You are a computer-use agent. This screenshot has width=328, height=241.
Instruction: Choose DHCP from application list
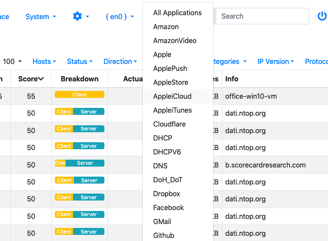[x=178, y=138]
